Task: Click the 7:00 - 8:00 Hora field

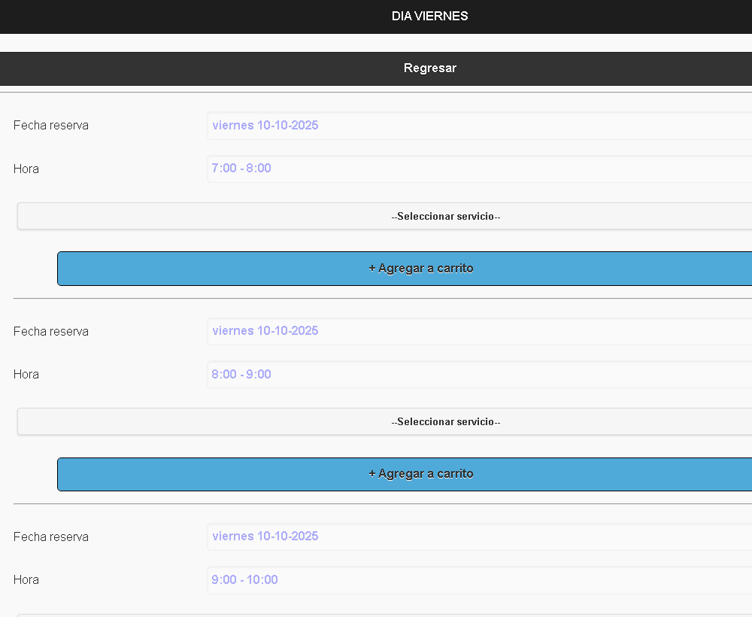Action: [478, 169]
